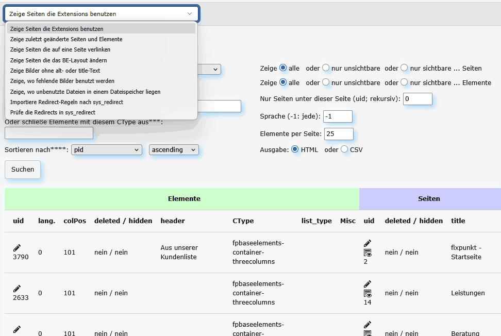The height and width of the screenshot is (336, 501).
Task: Collapse the Zeige Seiten die Extensions benutzen dropdown
Action: pyautogui.click(x=102, y=14)
